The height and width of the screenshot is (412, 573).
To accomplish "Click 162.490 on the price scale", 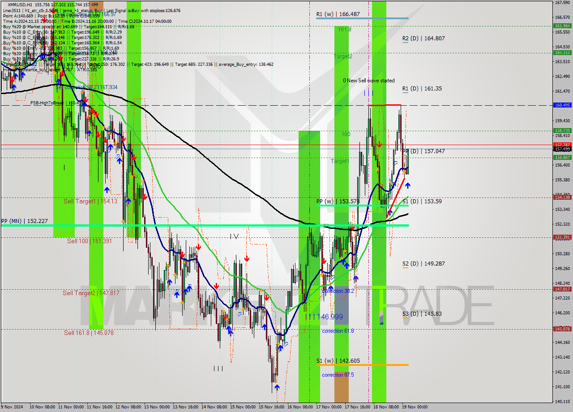I will (x=562, y=77).
